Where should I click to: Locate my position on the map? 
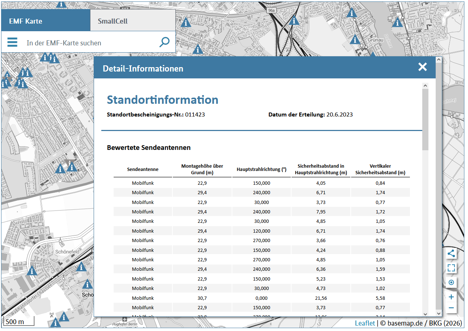click(x=451, y=283)
